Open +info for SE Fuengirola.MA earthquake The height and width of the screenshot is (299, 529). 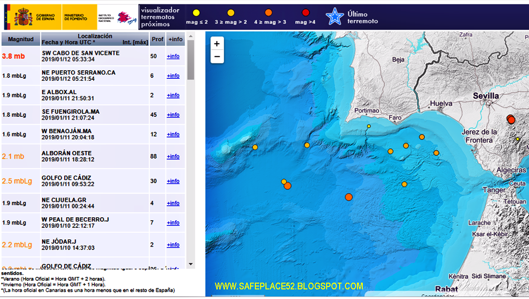(x=173, y=115)
